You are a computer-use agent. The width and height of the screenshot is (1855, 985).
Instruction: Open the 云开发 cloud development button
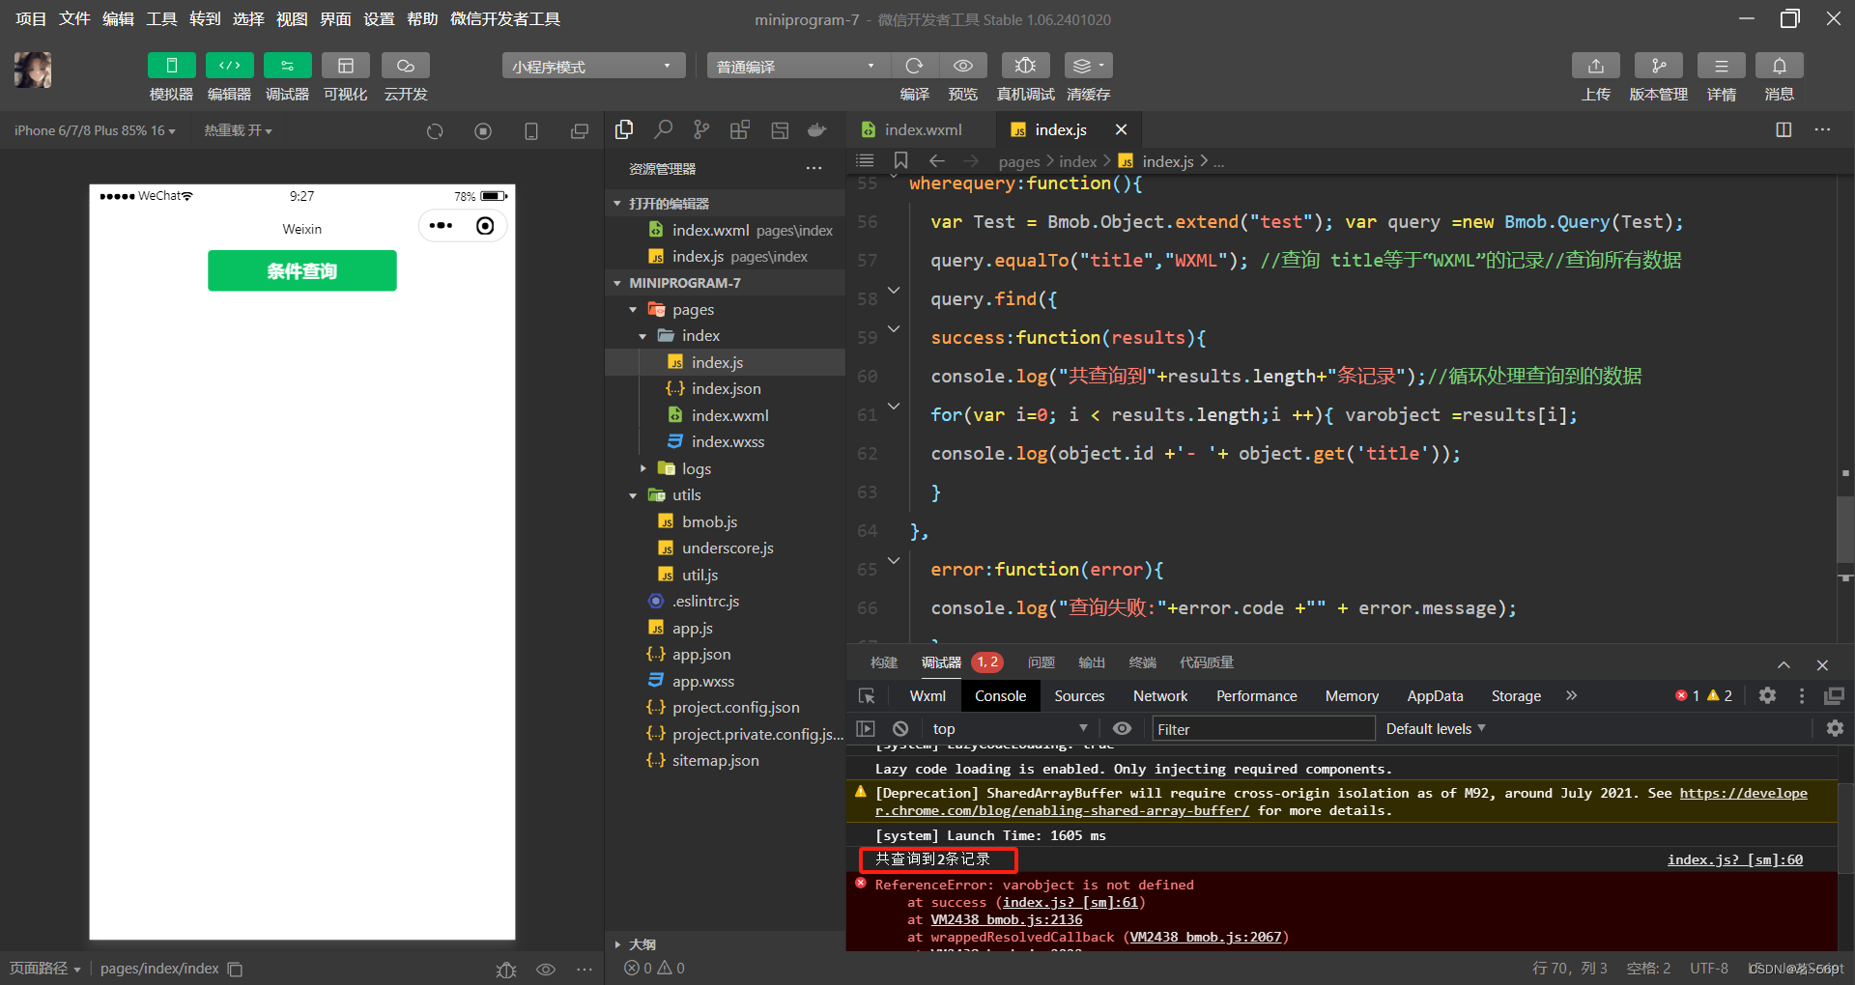click(406, 66)
